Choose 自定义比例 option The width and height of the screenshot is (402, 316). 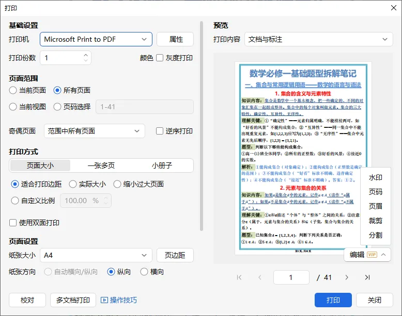tap(15, 201)
